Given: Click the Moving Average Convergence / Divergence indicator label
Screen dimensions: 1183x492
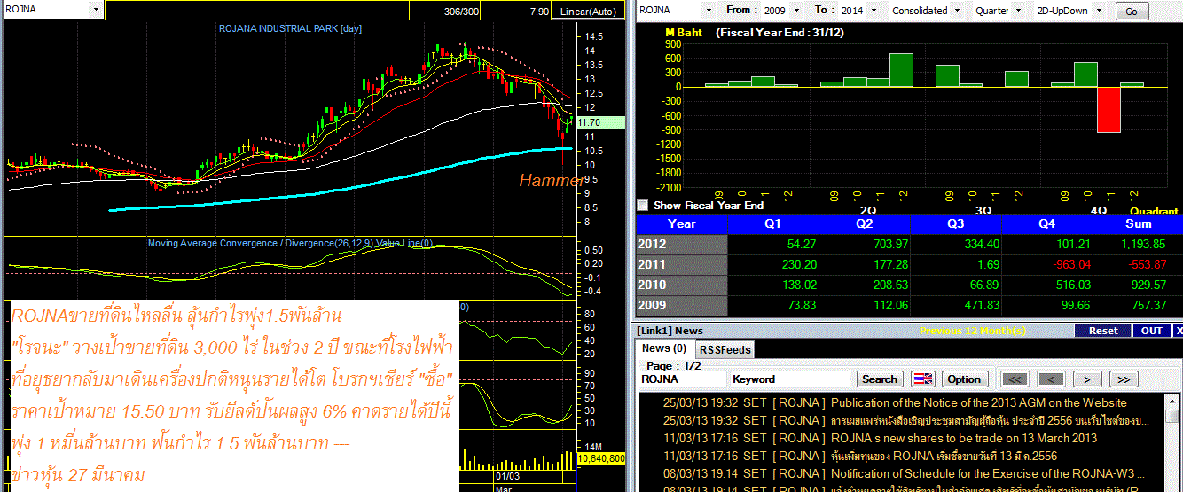Looking at the screenshot, I should coord(290,243).
